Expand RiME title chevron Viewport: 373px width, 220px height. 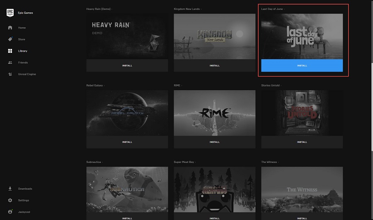(x=182, y=86)
